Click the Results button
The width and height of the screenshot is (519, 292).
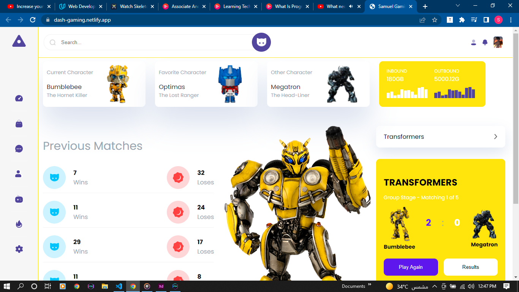(471, 267)
